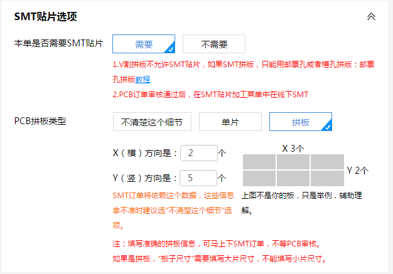Click the 本单是否需要SMT贴片 label

(59, 44)
